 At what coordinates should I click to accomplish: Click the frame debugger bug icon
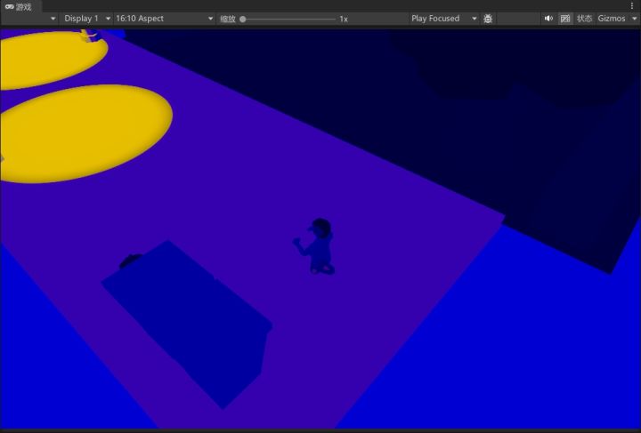click(x=488, y=19)
